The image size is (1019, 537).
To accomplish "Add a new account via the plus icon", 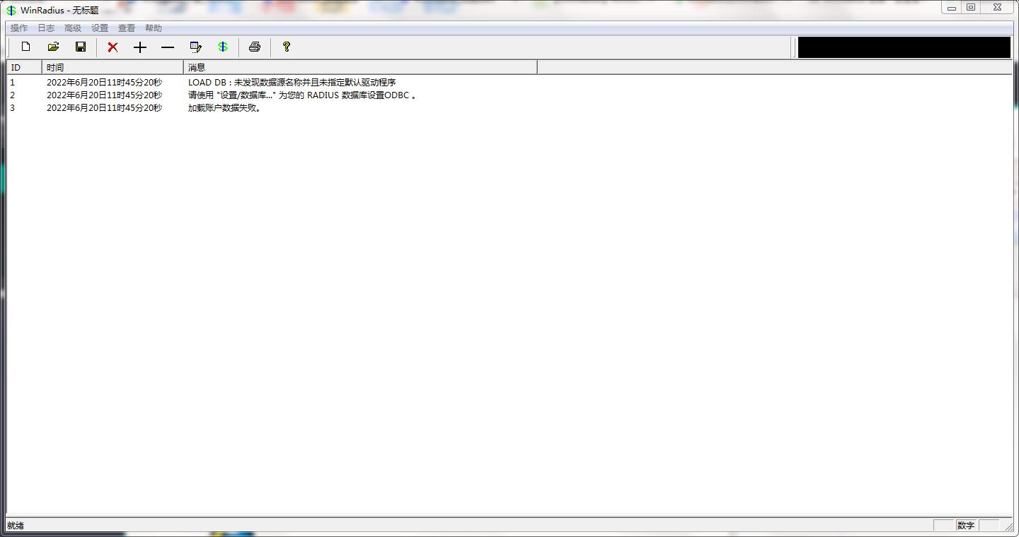I will coord(139,47).
